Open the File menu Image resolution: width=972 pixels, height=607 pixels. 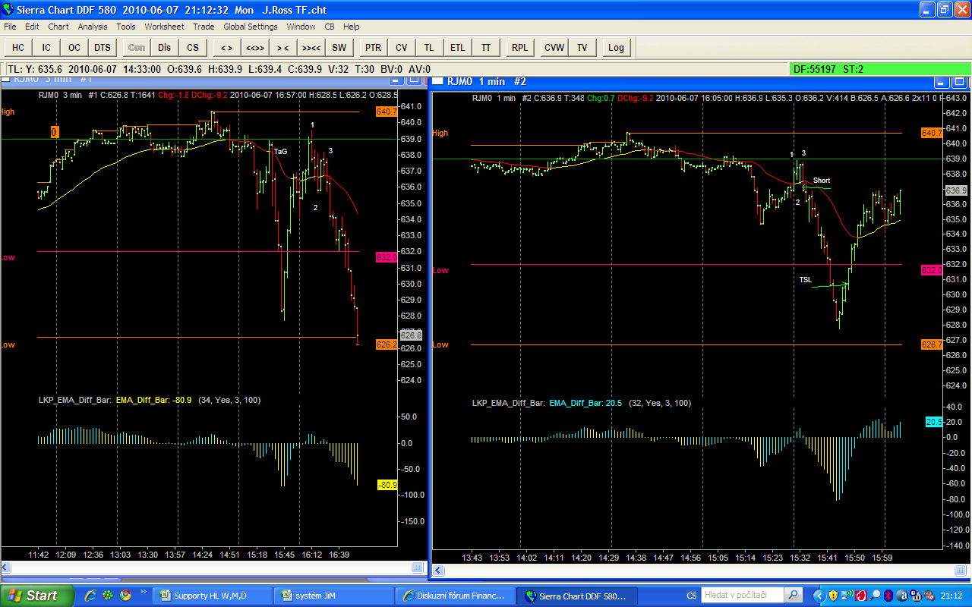tap(10, 27)
